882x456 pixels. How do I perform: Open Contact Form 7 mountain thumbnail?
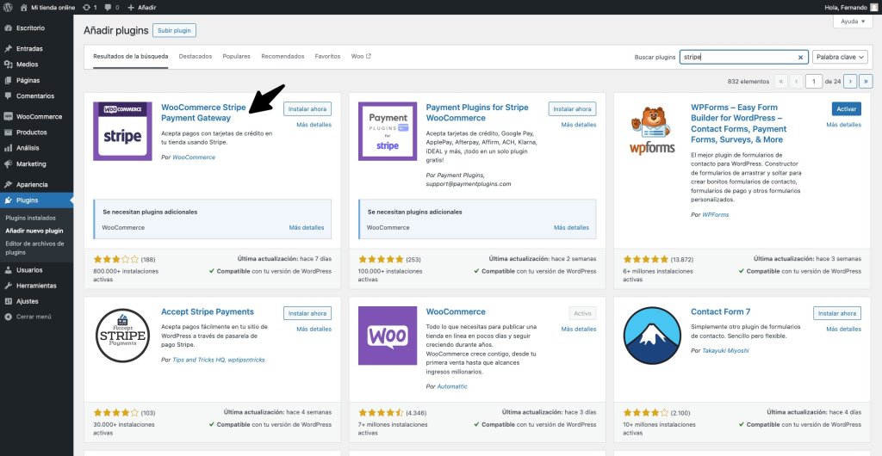[653, 336]
